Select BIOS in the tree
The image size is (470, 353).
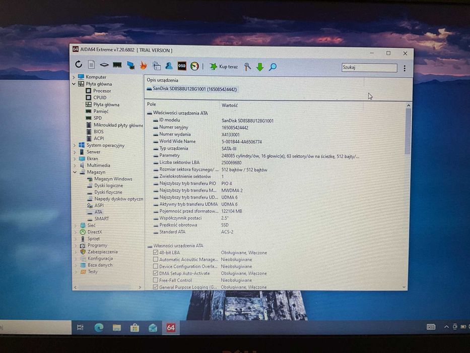[x=98, y=132]
